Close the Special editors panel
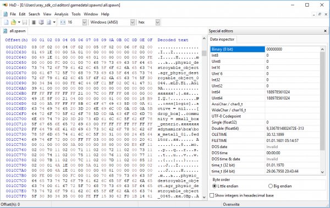 (x=325, y=31)
